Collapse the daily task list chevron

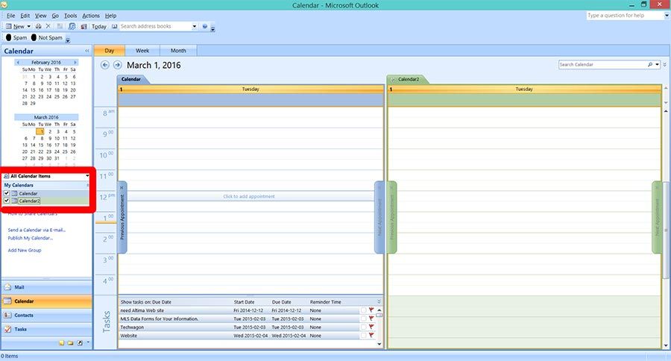point(379,301)
